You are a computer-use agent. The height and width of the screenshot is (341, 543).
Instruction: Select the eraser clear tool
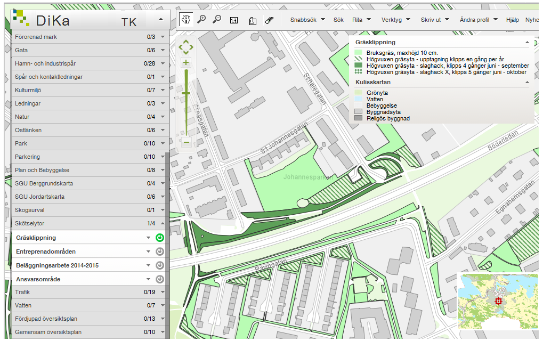click(x=270, y=20)
